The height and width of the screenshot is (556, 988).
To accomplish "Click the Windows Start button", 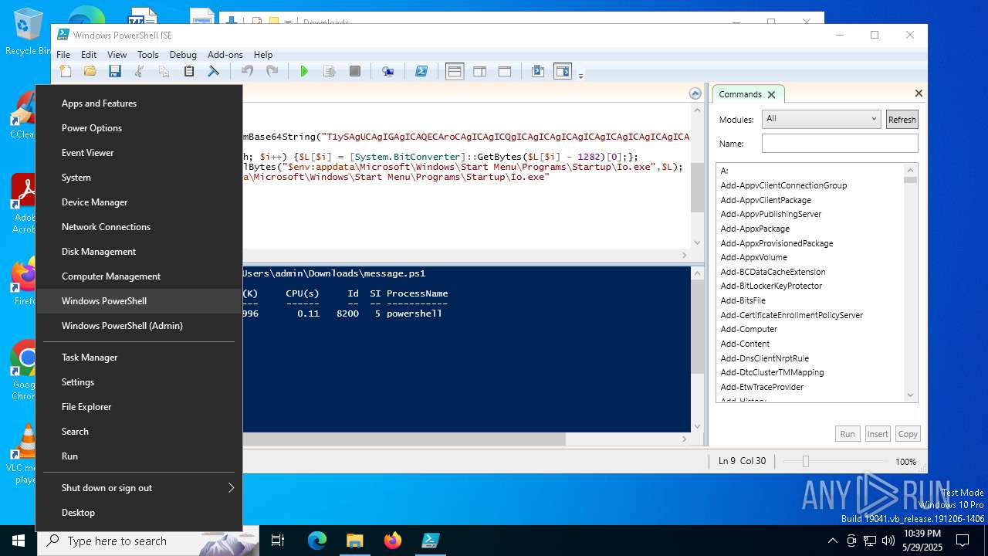I will click(19, 541).
